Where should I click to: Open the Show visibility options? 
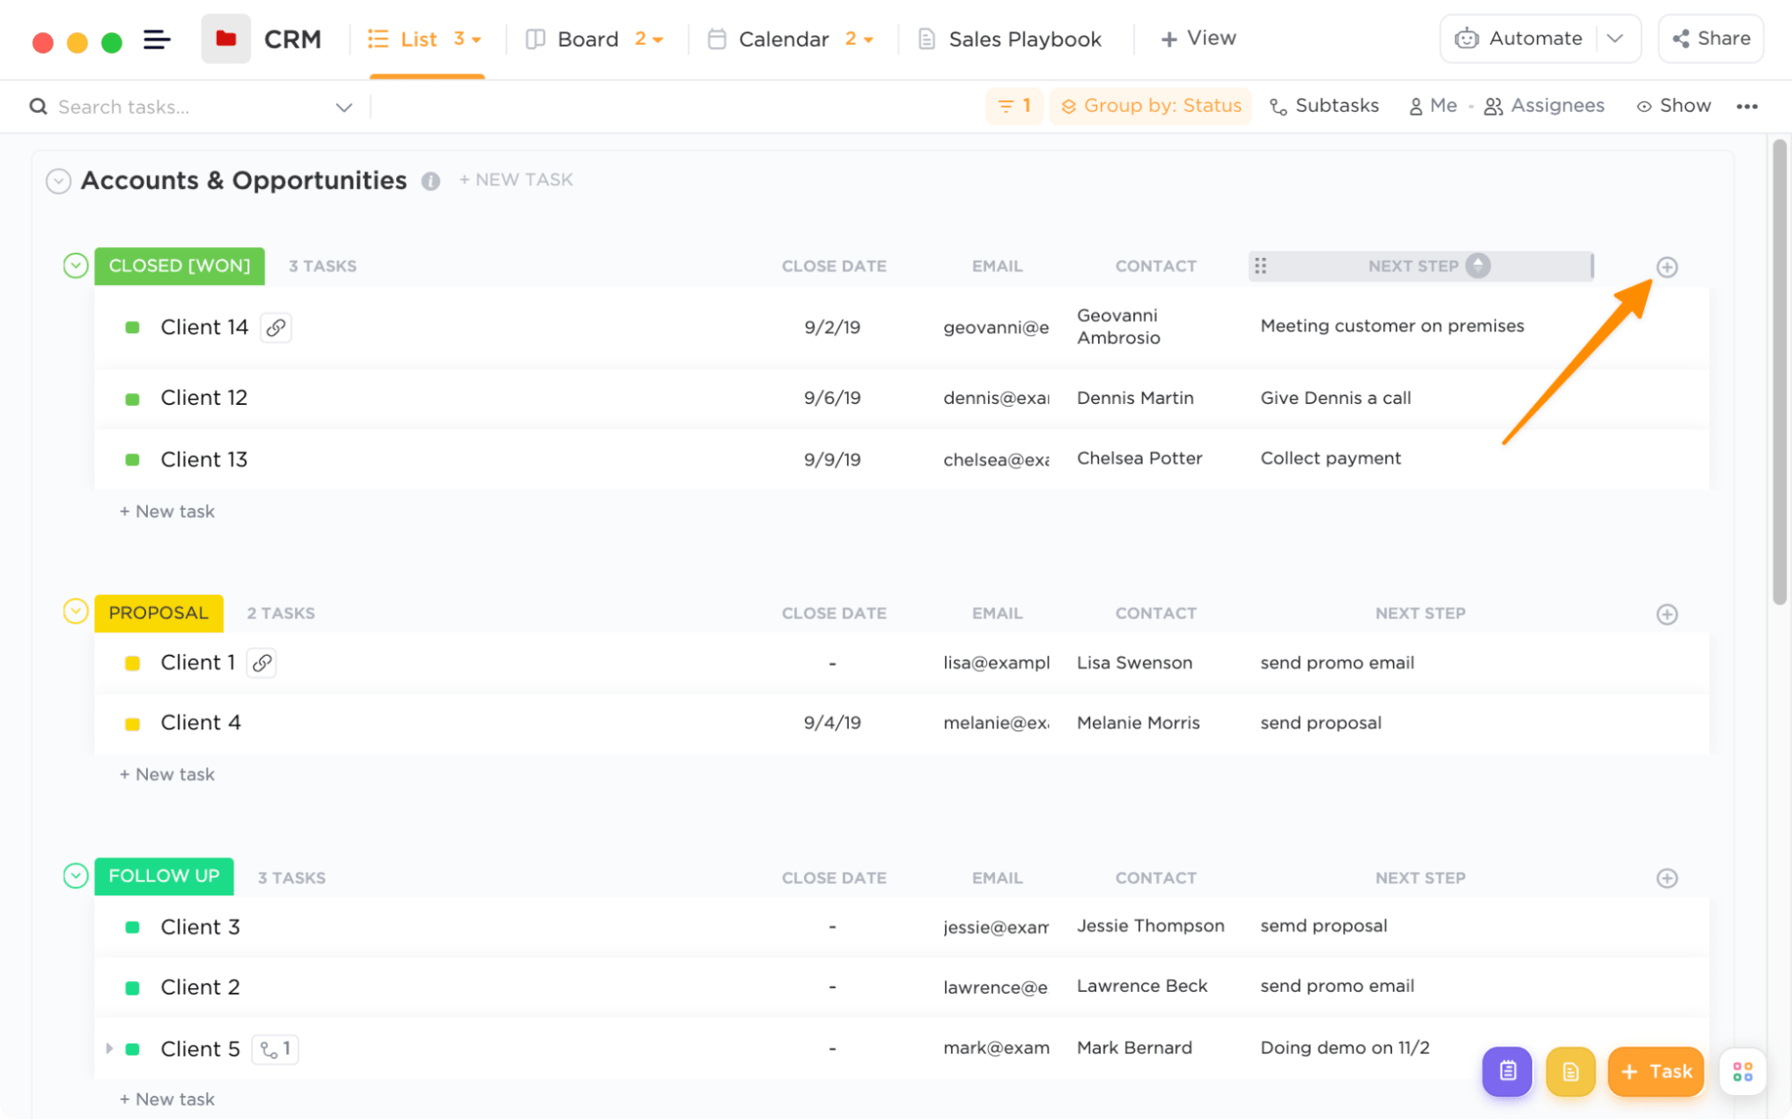click(1673, 106)
